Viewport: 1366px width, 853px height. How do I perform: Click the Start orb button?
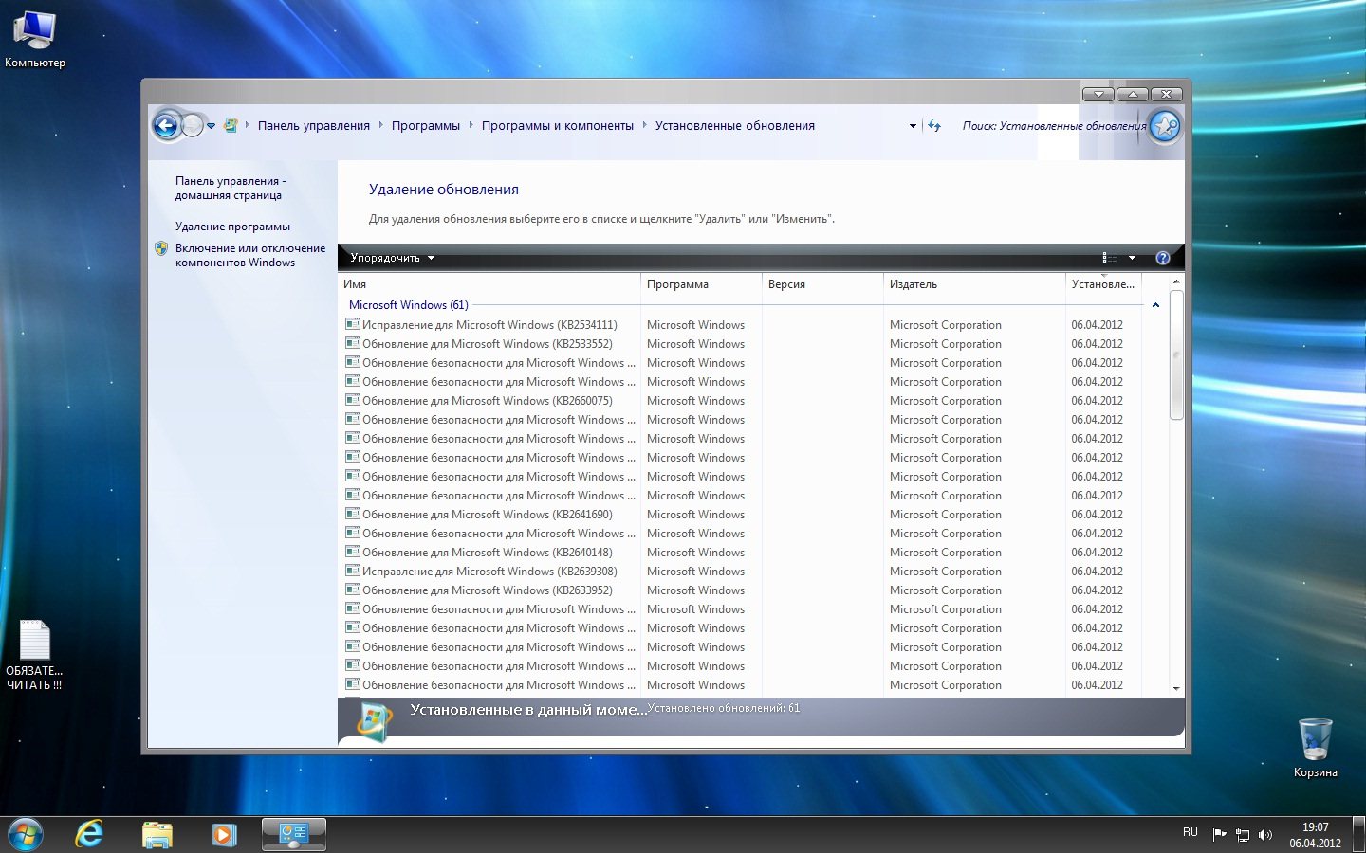[26, 834]
